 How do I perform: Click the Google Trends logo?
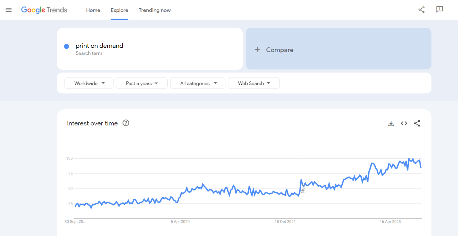(x=44, y=10)
